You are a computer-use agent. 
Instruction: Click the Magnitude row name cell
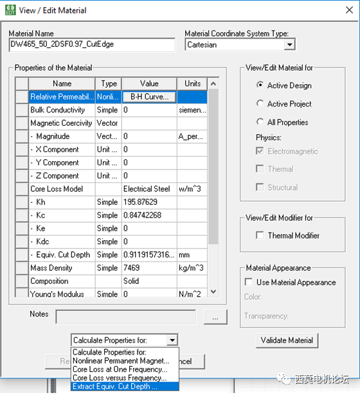(62, 136)
